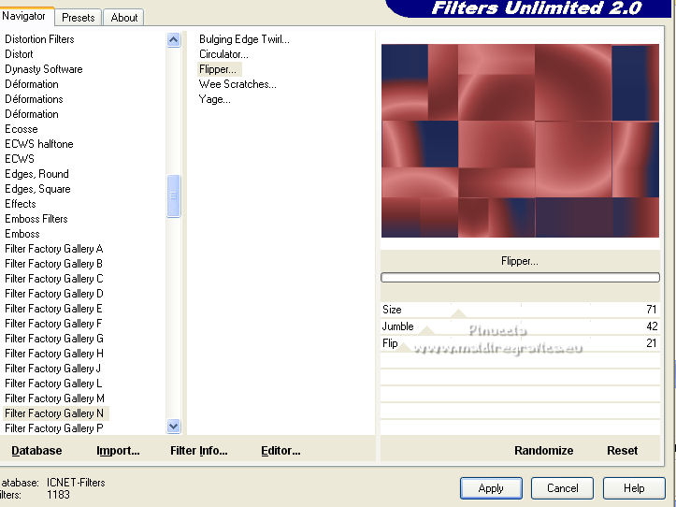Select Filter Factory Gallery P
This screenshot has height=507, width=676.
pyautogui.click(x=54, y=428)
